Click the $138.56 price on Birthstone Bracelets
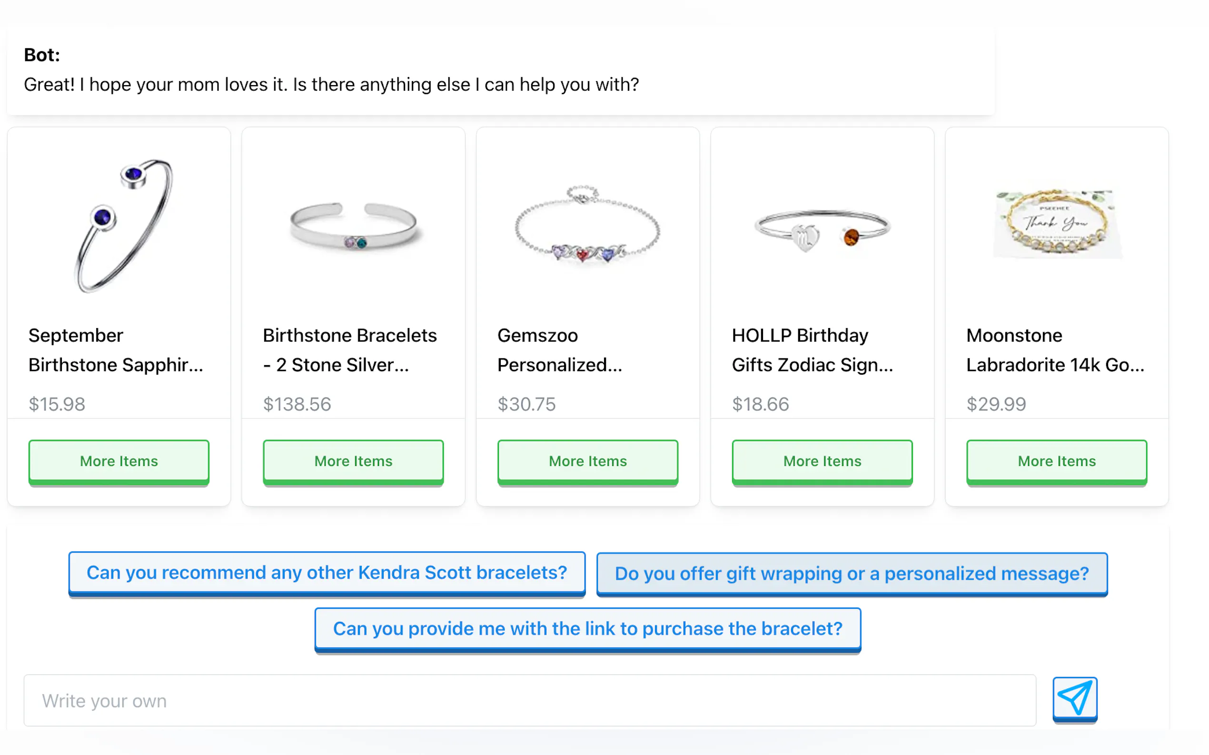The height and width of the screenshot is (755, 1209). pos(297,404)
